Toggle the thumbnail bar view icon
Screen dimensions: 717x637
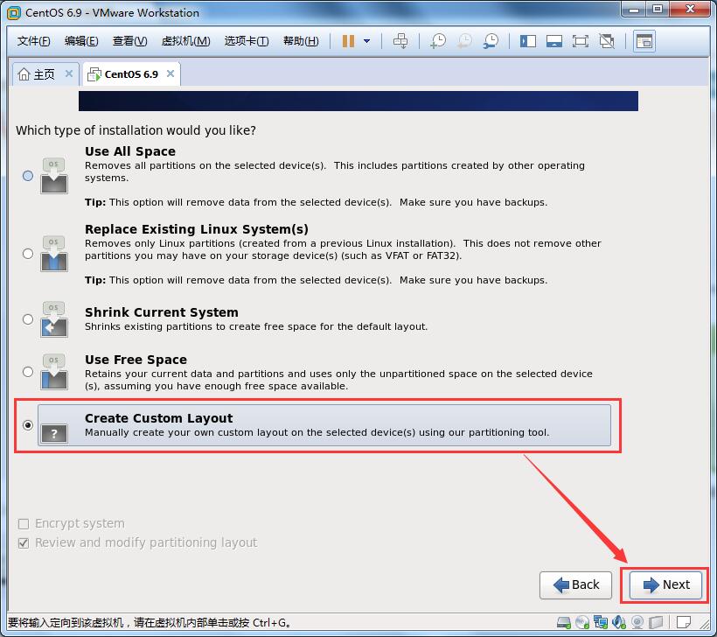click(x=554, y=41)
